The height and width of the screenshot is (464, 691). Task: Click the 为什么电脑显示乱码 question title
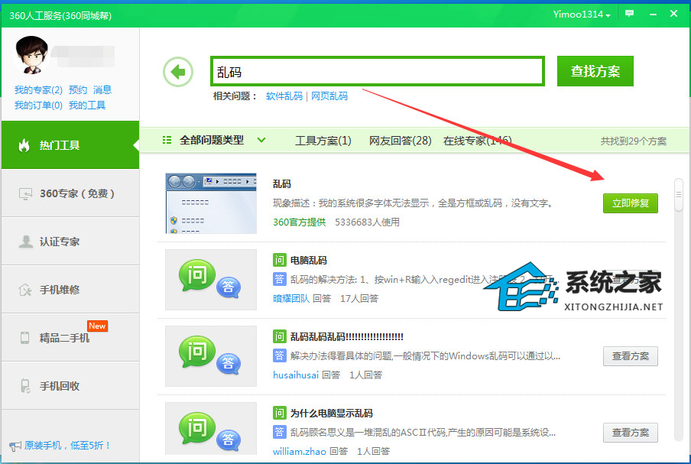point(332,414)
